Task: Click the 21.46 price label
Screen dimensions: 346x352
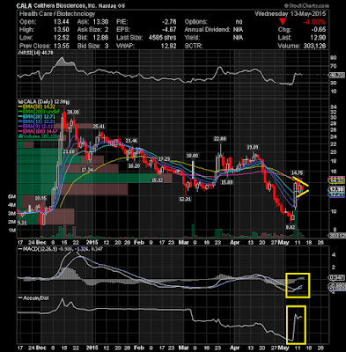Action: (x=131, y=141)
